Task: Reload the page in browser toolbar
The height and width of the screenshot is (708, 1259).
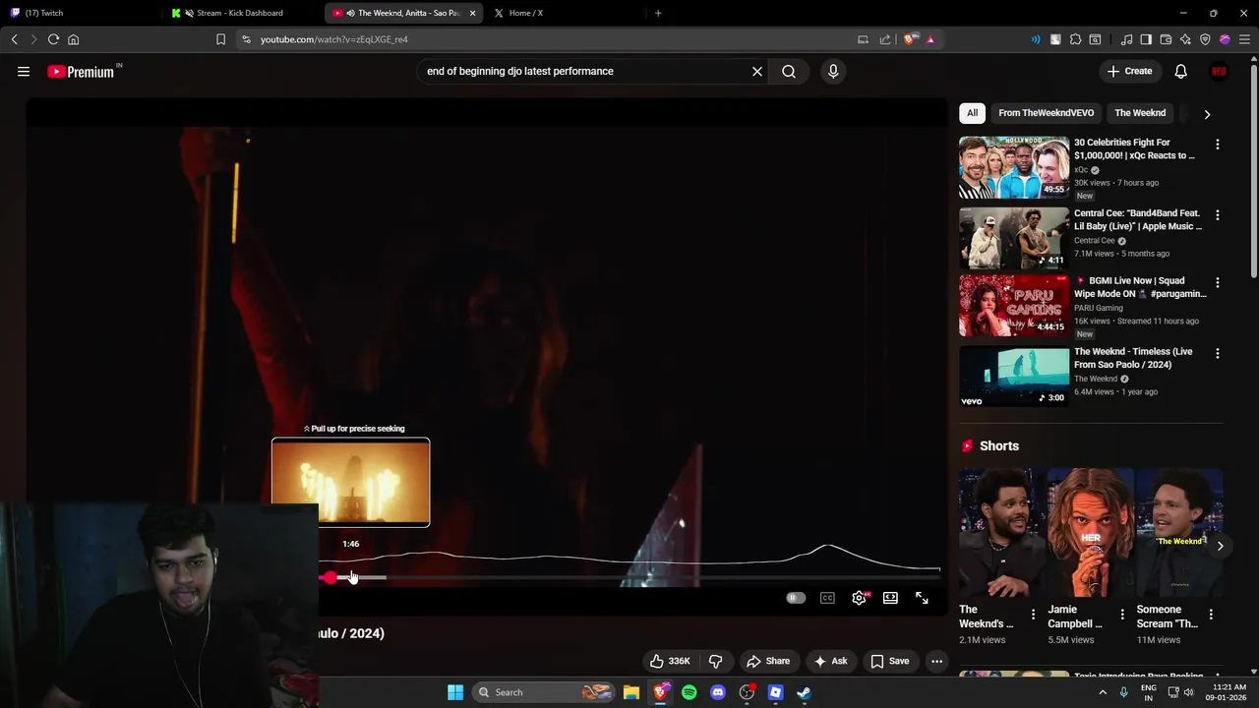Action: point(53,39)
